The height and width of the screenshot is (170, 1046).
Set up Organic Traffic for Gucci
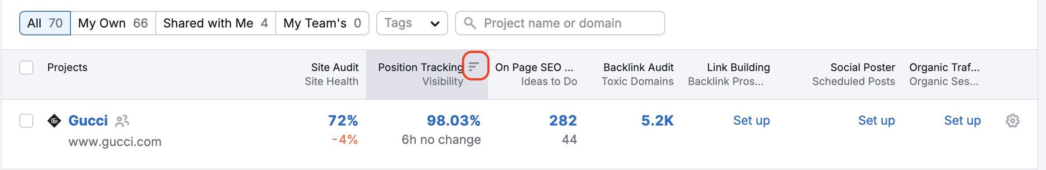tap(962, 120)
